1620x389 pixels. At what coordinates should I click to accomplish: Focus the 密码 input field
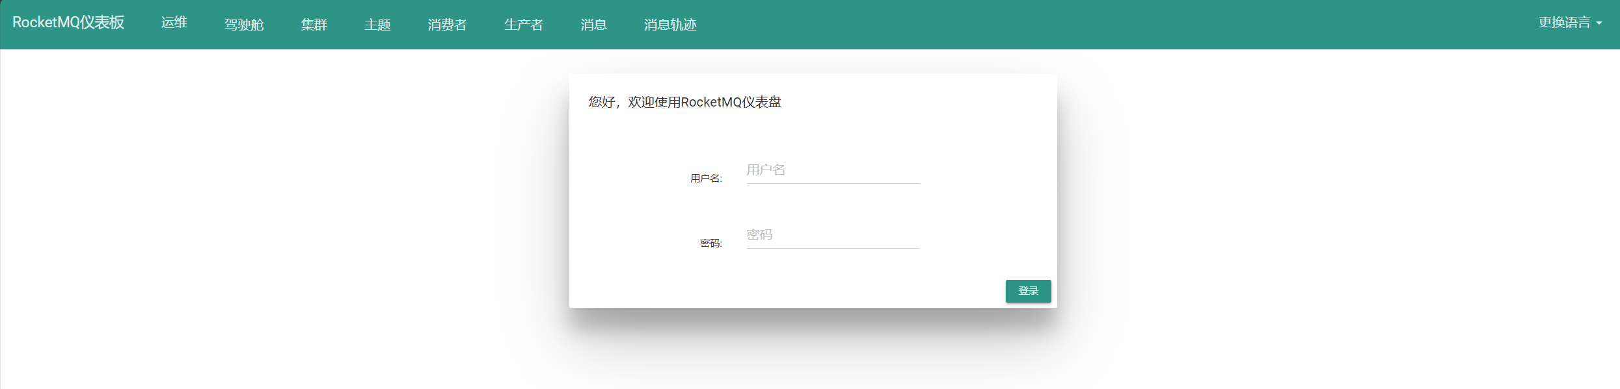[833, 236]
